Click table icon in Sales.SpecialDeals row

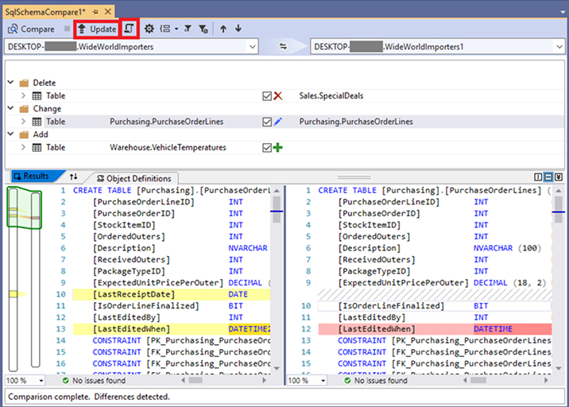click(x=37, y=96)
